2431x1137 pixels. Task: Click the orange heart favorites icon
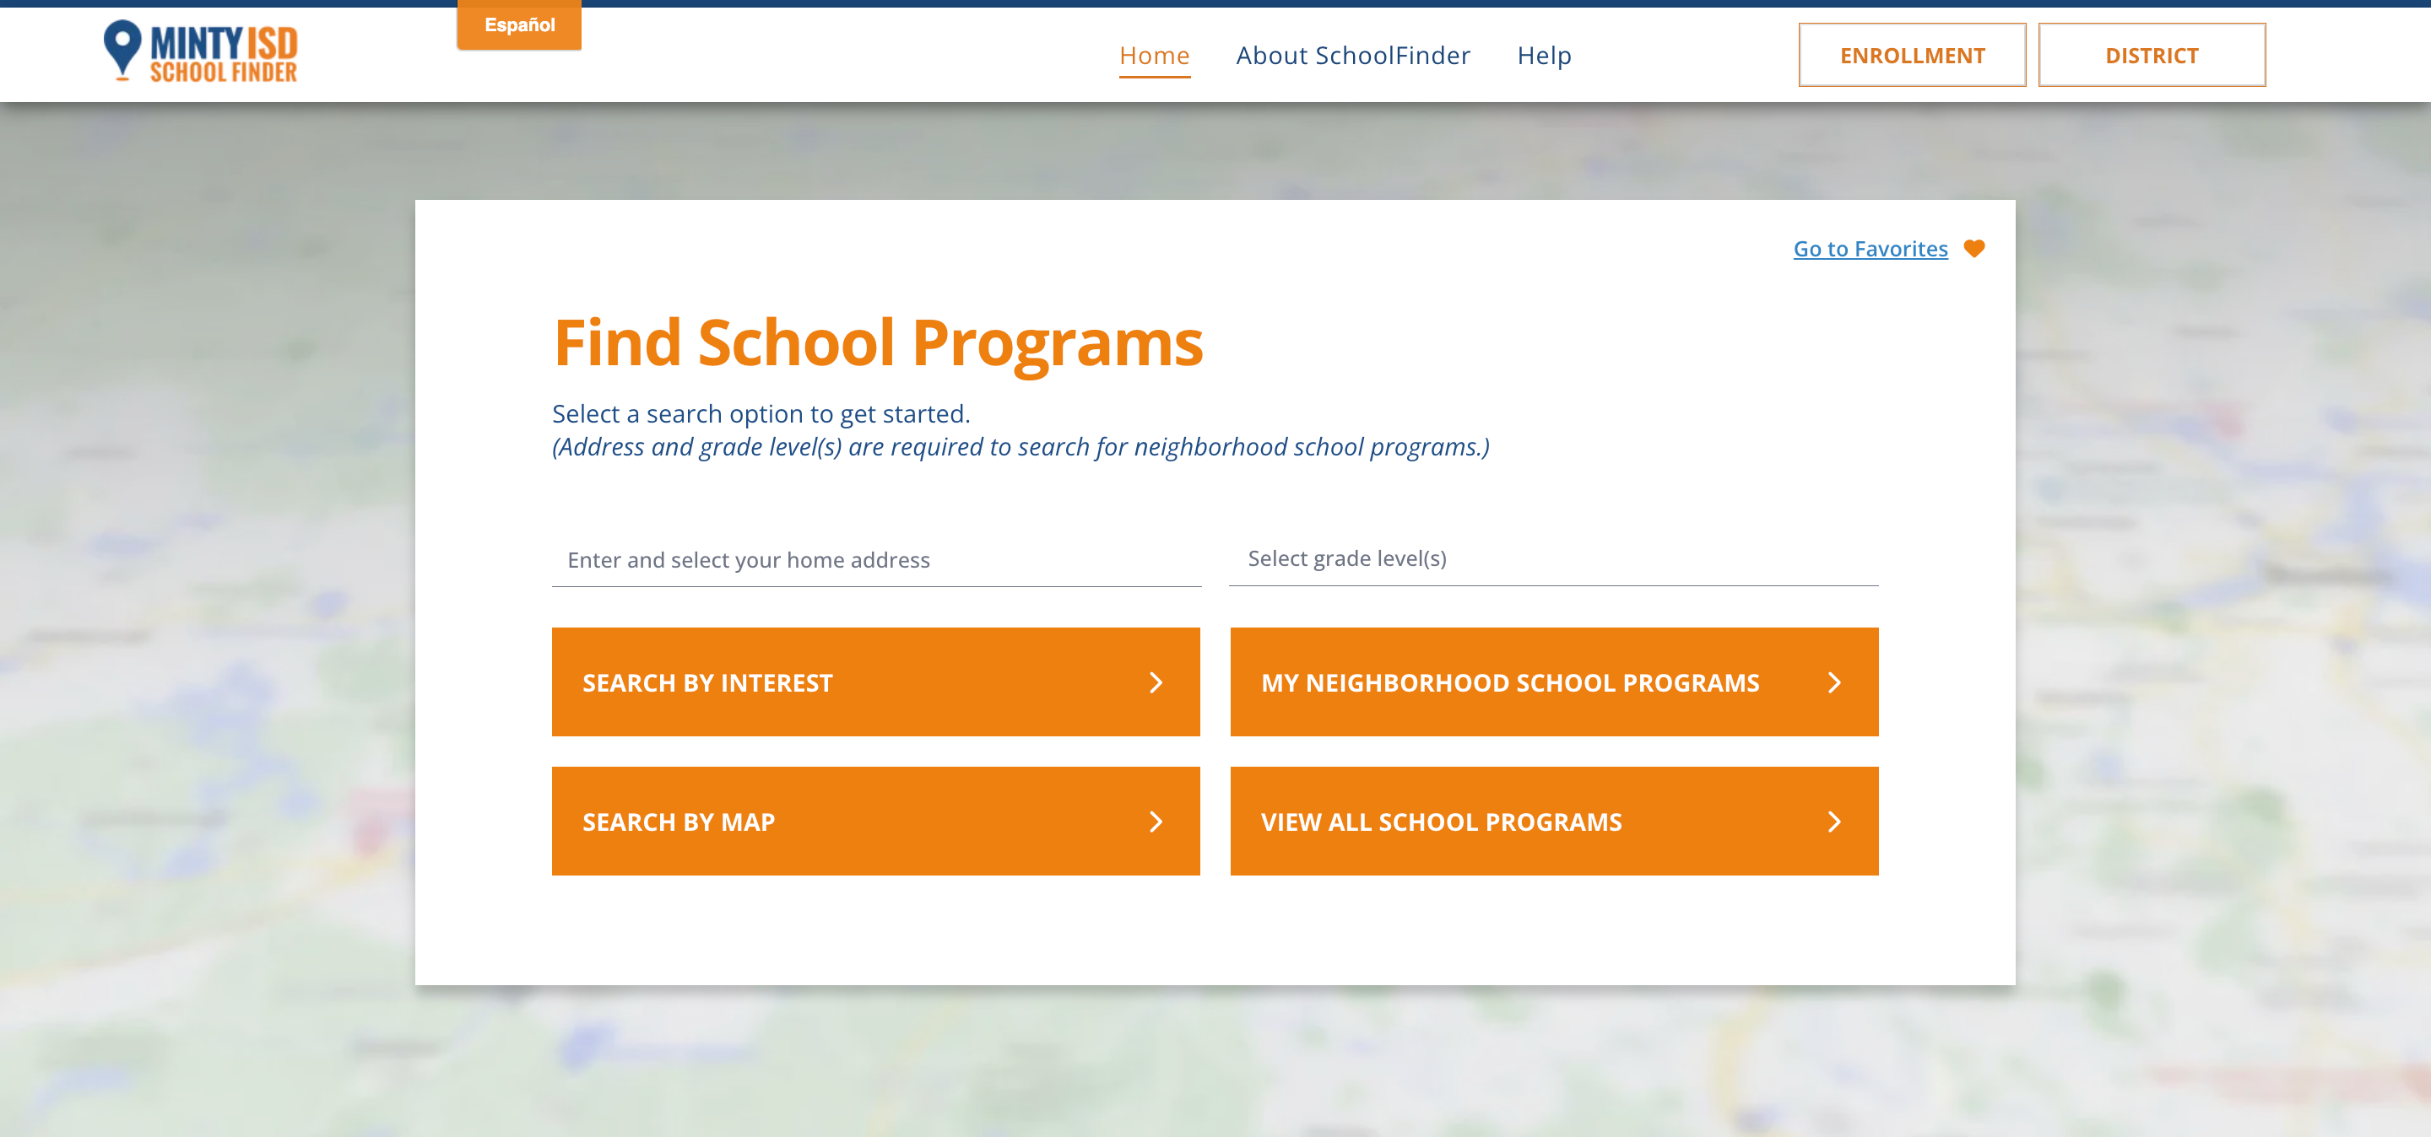[x=1973, y=248]
